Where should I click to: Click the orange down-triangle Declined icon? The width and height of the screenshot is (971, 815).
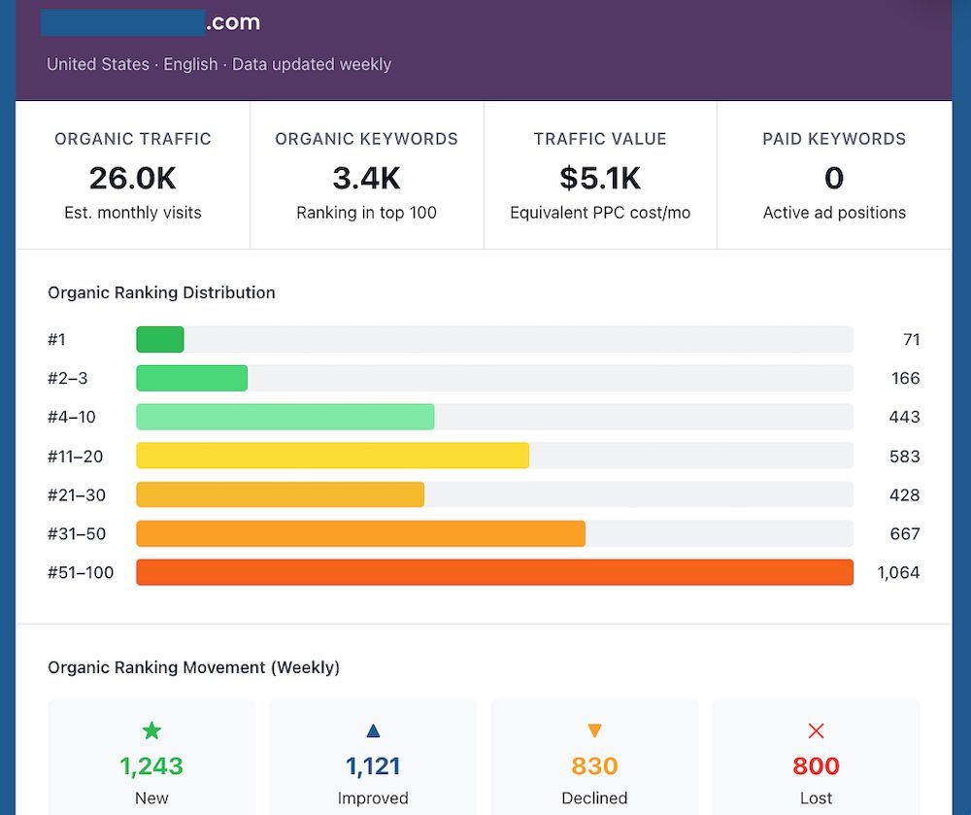(x=594, y=730)
